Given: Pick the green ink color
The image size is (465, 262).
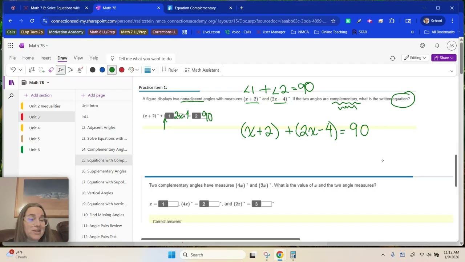Looking at the screenshot, I should tap(112, 70).
